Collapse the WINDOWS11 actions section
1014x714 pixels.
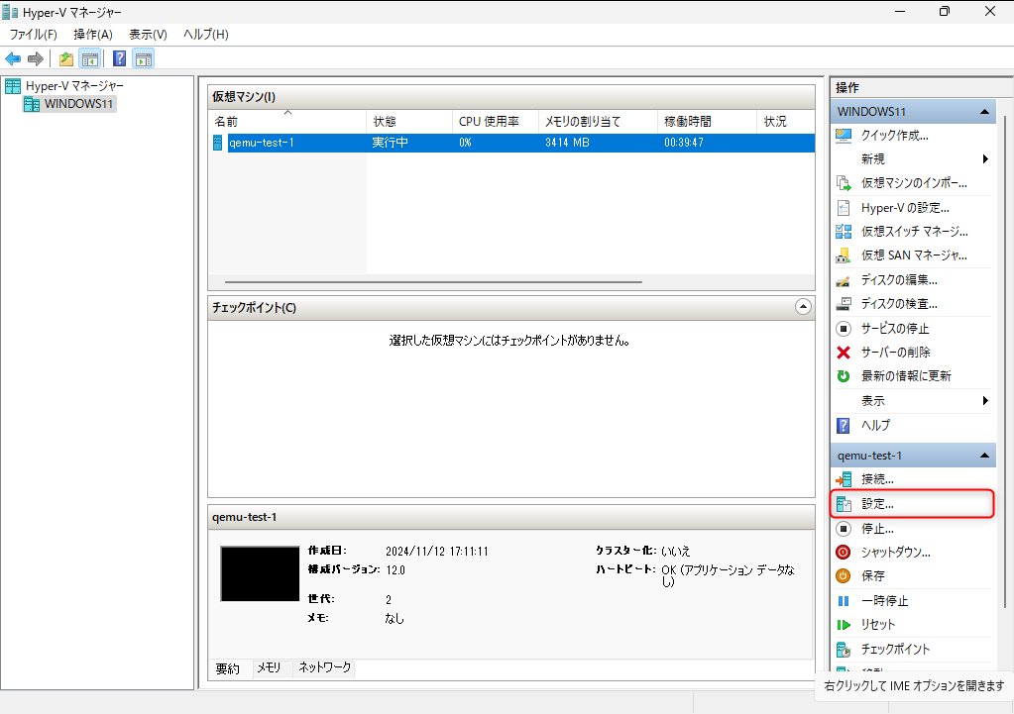[x=984, y=112]
